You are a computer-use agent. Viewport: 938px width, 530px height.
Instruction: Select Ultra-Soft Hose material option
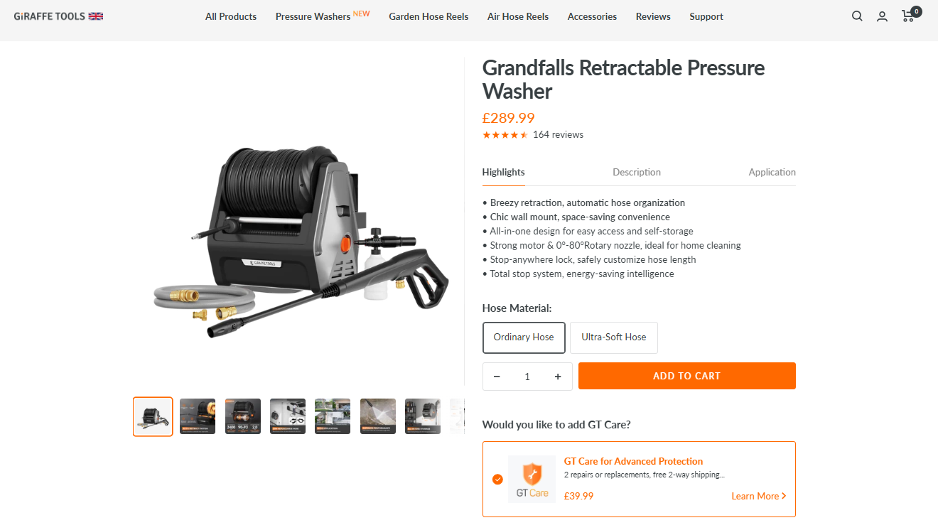[x=614, y=337]
